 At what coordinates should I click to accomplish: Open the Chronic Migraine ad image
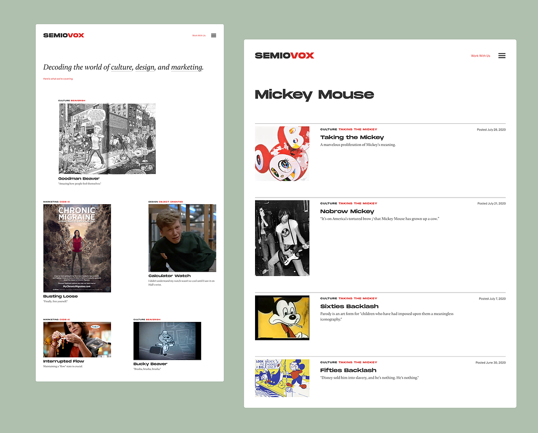pos(77,248)
